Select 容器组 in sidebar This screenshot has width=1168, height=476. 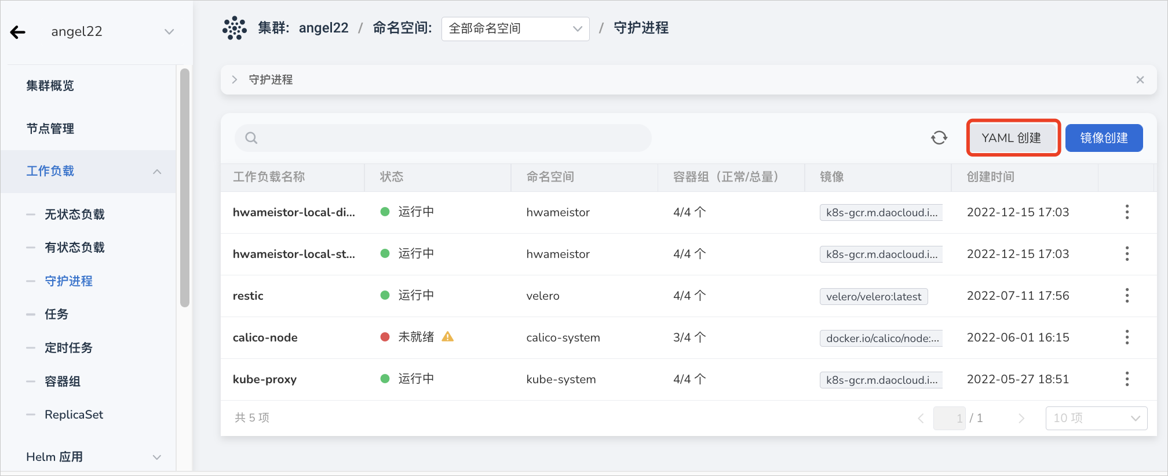[63, 381]
